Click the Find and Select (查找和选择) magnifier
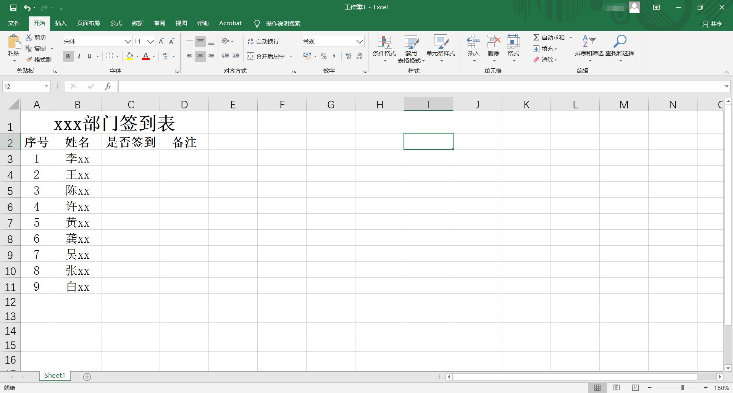 pyautogui.click(x=620, y=42)
